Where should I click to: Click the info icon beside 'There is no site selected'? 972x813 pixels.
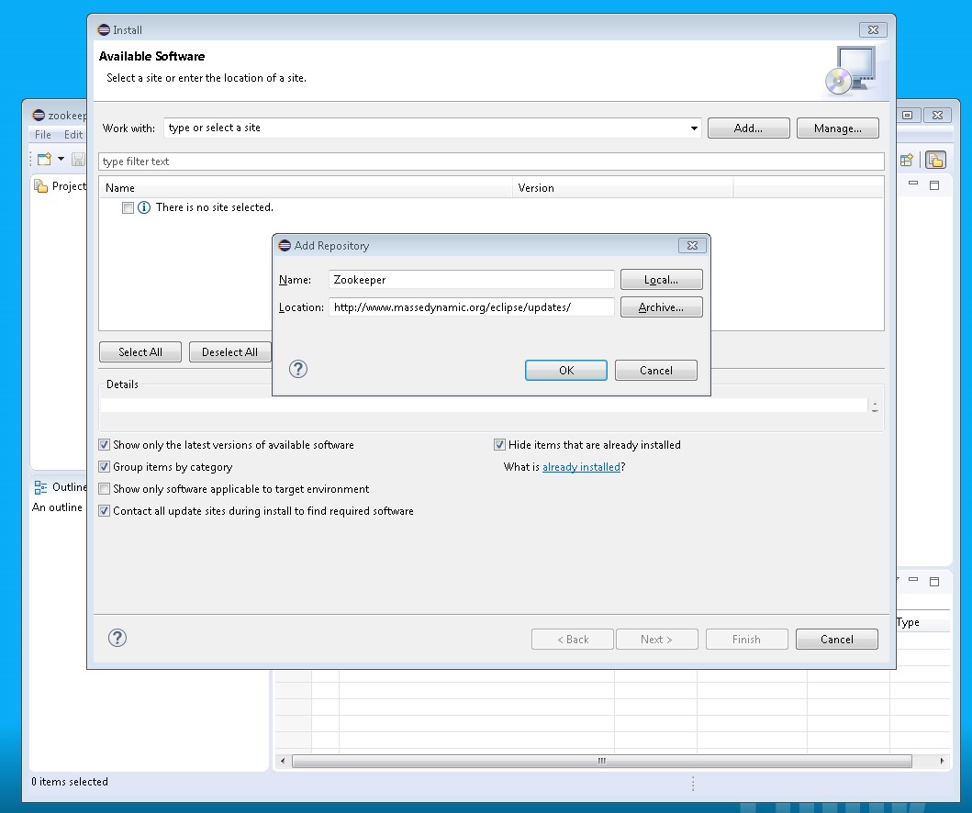coord(144,208)
